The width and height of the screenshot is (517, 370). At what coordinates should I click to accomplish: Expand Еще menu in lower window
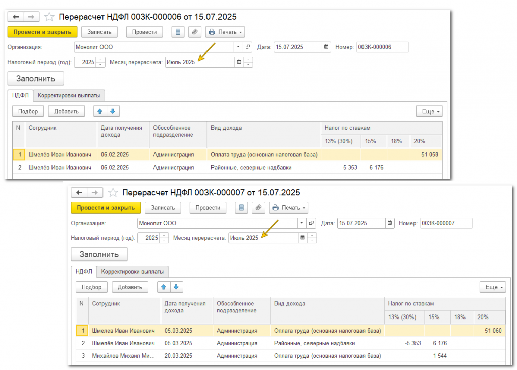[x=493, y=287]
